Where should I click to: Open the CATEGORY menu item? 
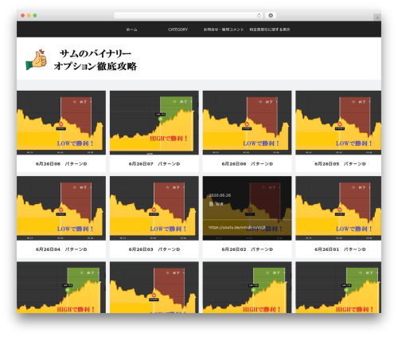(178, 29)
